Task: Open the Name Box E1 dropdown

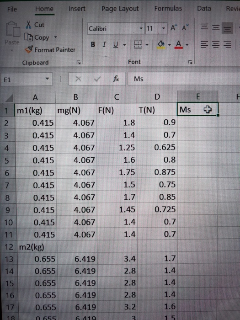Action: [x=48, y=79]
